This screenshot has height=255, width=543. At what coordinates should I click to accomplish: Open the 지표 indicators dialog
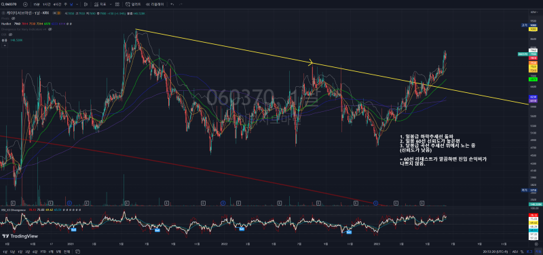pyautogui.click(x=100, y=5)
